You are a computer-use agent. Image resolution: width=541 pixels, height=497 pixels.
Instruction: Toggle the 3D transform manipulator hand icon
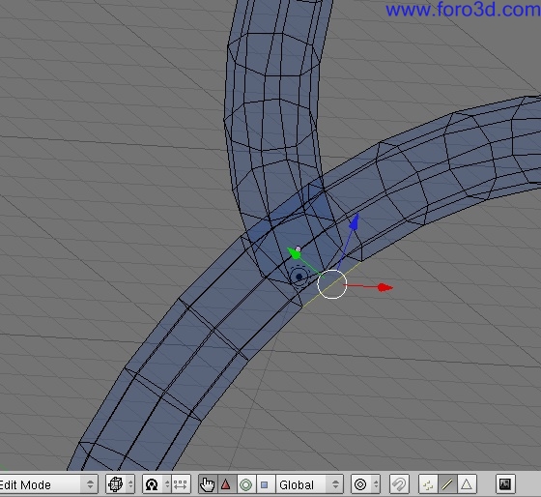[x=208, y=484]
